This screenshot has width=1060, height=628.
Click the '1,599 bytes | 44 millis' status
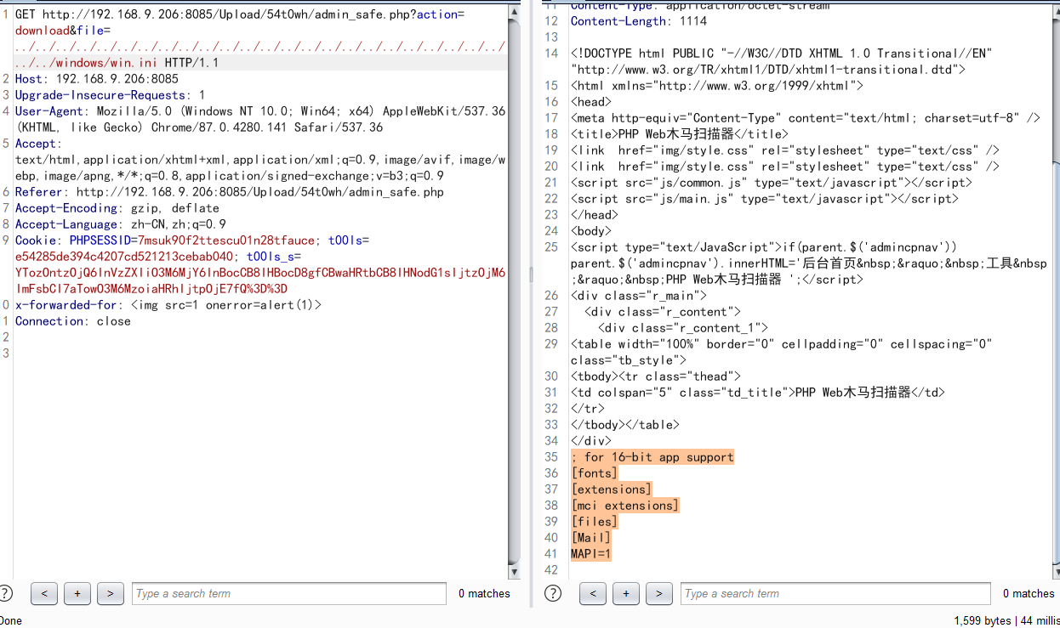point(1006,620)
